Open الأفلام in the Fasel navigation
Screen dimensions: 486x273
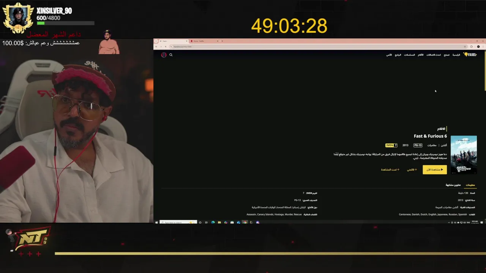click(421, 55)
